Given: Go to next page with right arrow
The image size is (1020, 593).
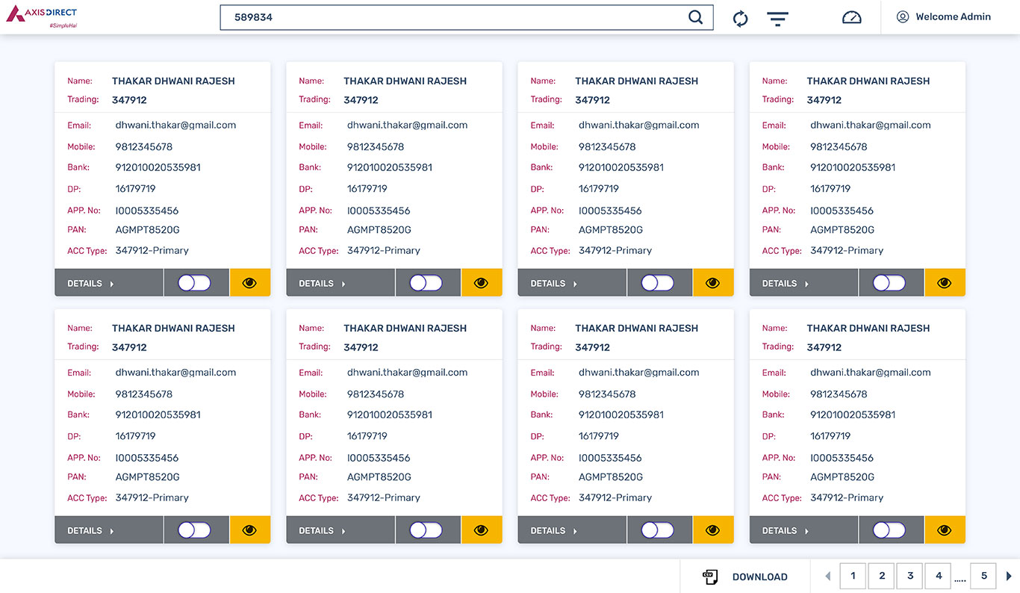Looking at the screenshot, I should tap(1009, 576).
